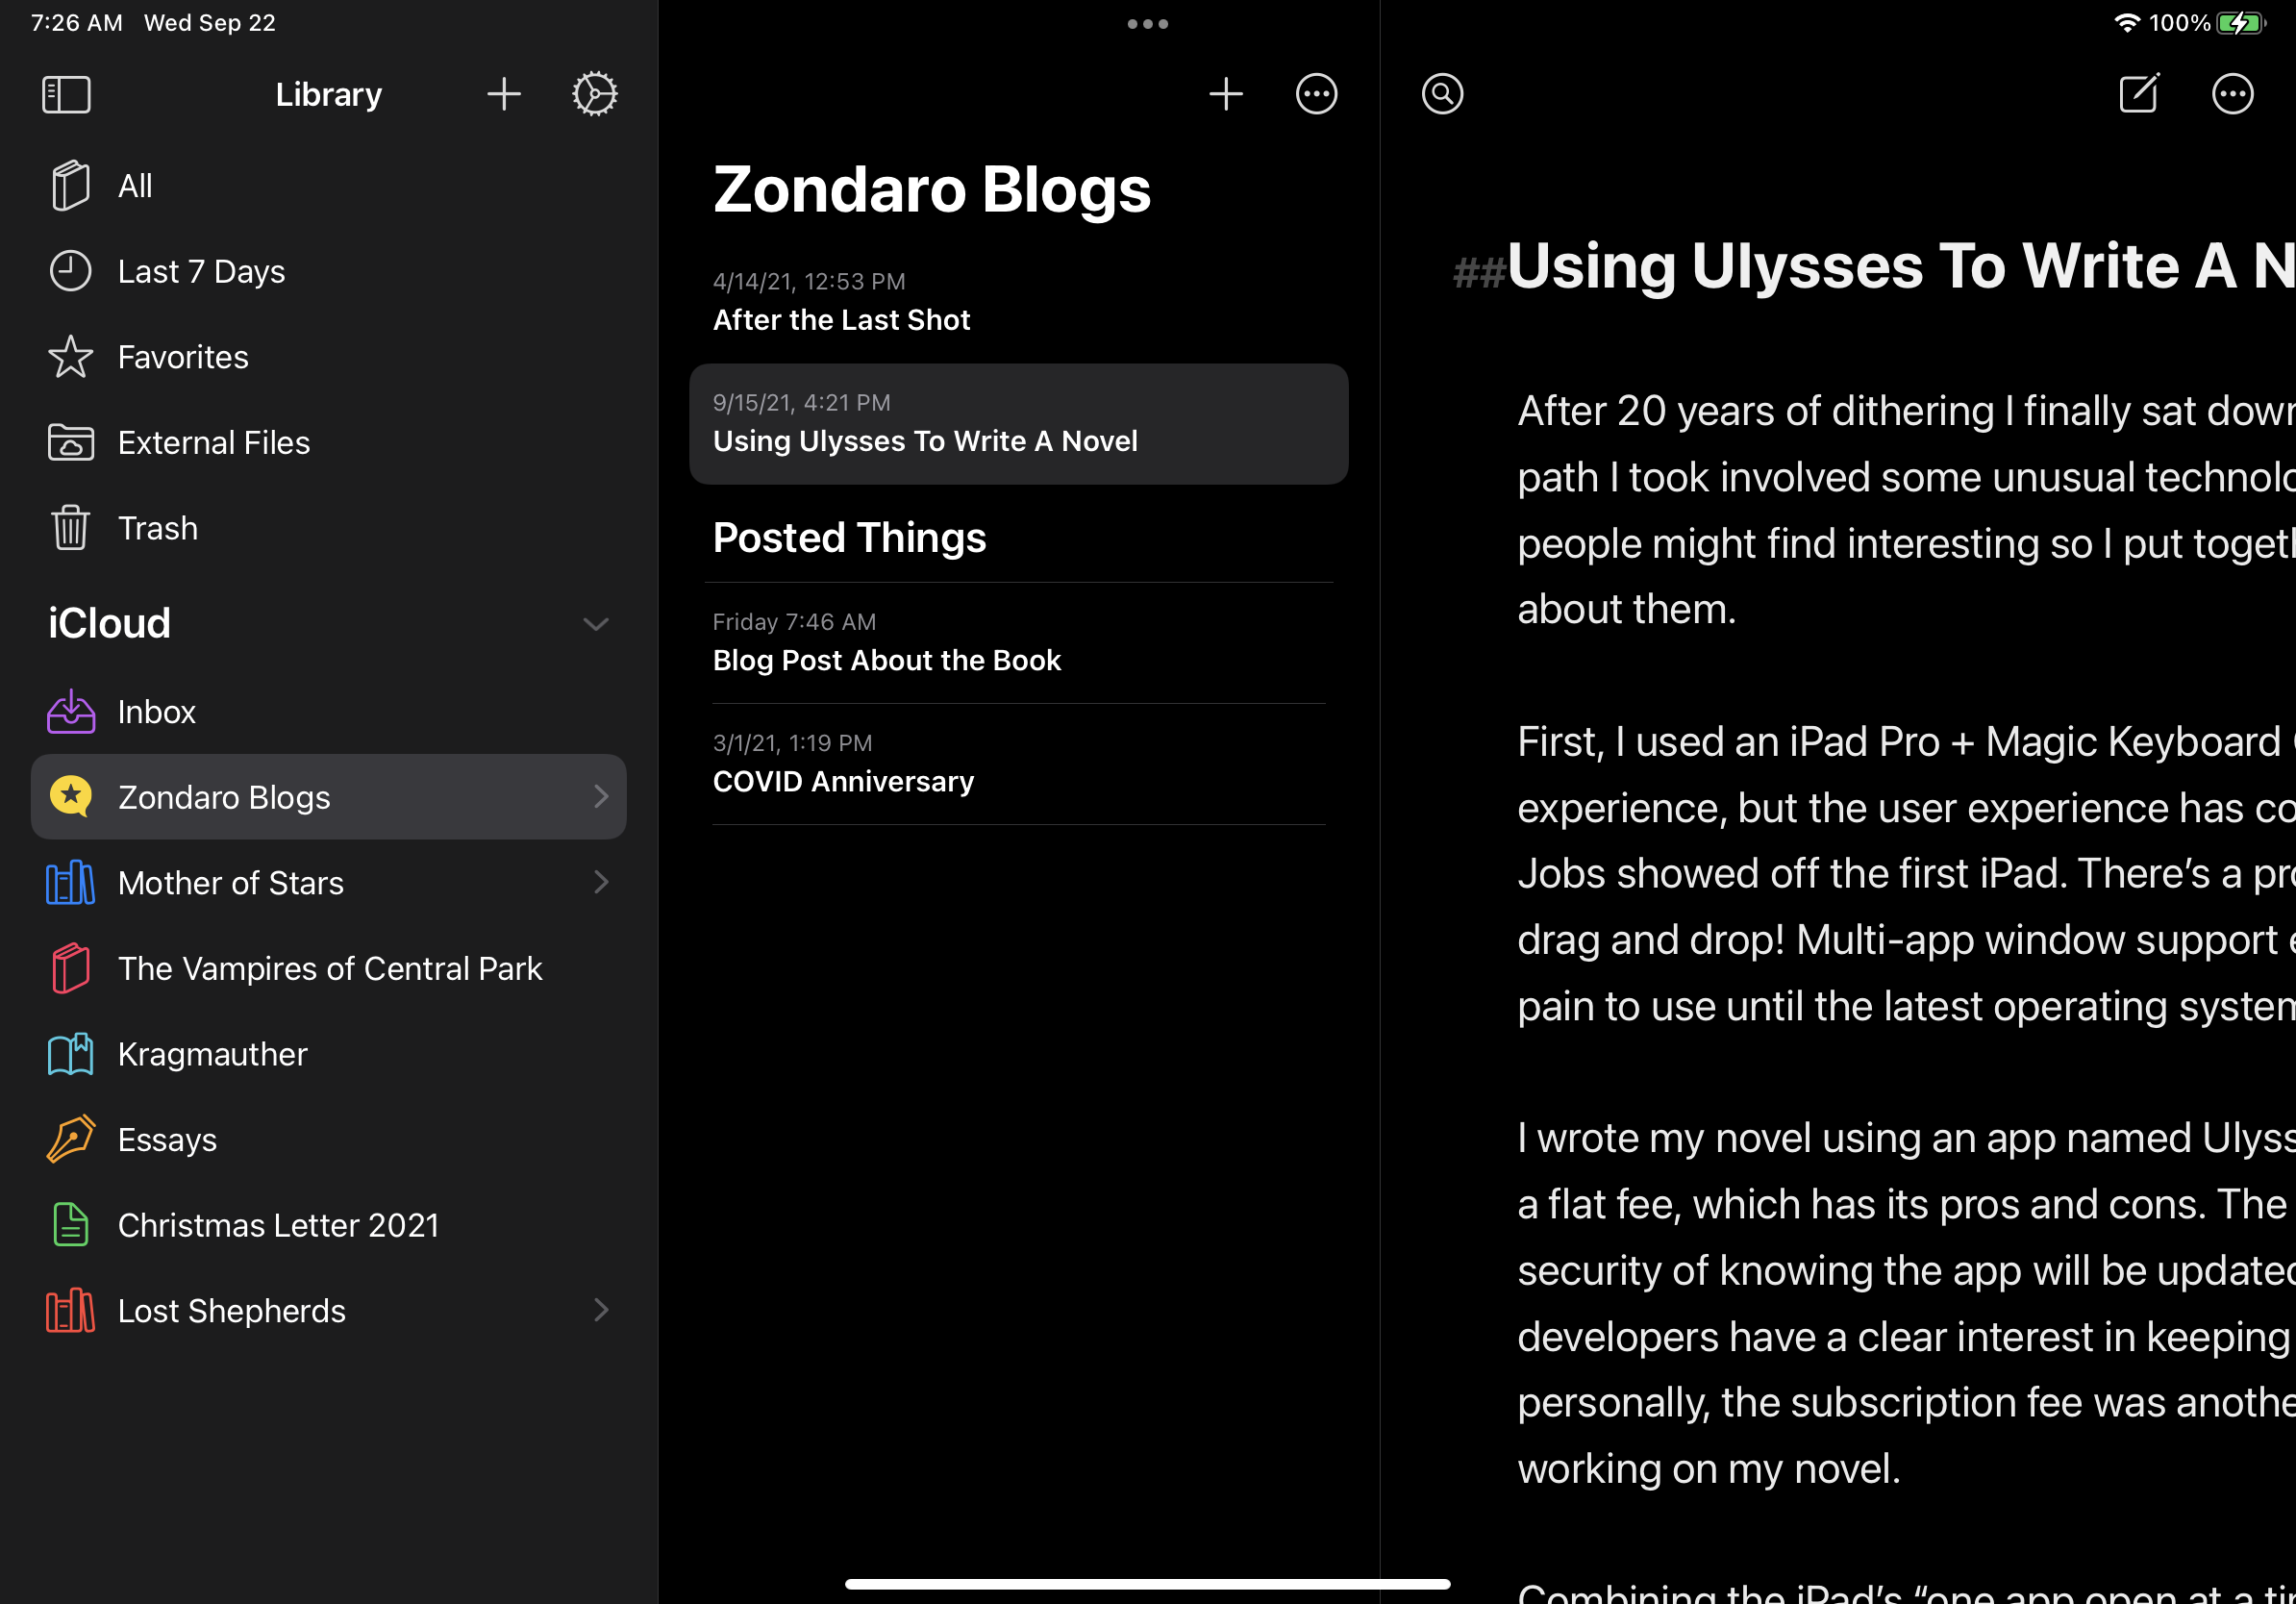Open the Trash folder
2296x1604 pixels.
click(157, 528)
